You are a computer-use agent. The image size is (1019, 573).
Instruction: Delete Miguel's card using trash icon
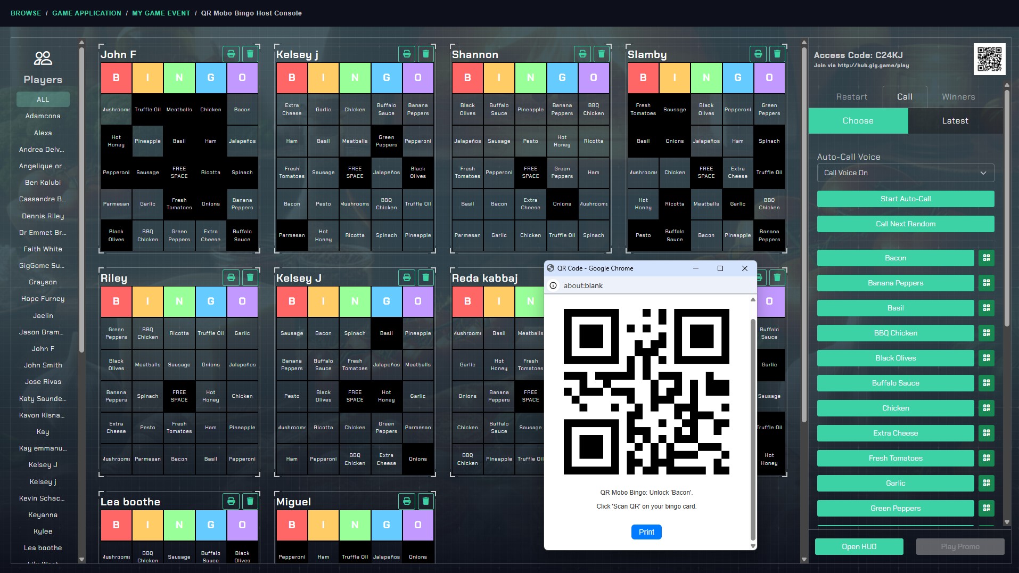click(425, 501)
